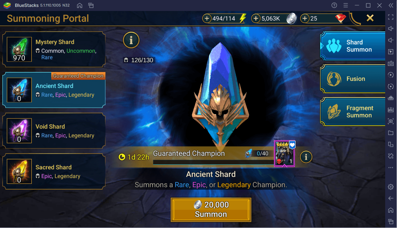This screenshot has height=228, width=397.
Task: Open the BlueStacks help question mark icon
Action: 334,5
